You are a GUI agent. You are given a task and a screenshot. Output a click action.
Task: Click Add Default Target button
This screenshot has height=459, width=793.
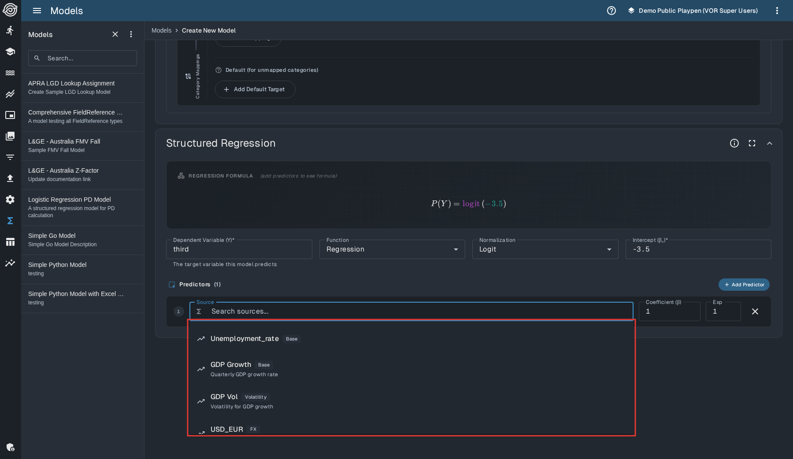pos(255,89)
